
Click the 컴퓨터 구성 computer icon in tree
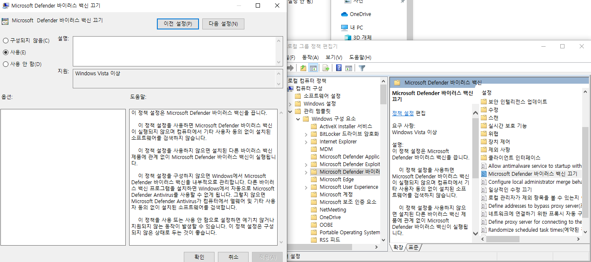pyautogui.click(x=290, y=88)
